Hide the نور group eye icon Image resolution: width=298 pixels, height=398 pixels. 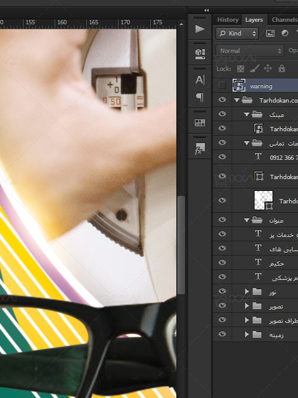click(222, 291)
